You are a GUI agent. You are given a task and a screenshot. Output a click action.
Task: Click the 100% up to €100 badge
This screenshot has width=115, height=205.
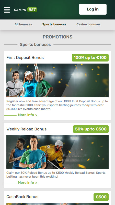(x=90, y=58)
